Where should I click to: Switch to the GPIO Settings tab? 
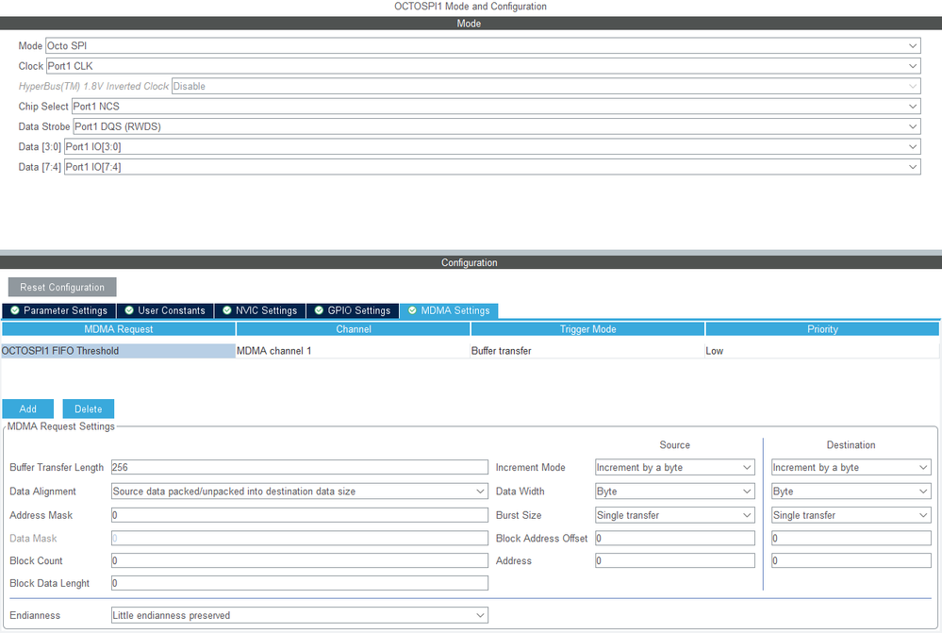(x=353, y=310)
